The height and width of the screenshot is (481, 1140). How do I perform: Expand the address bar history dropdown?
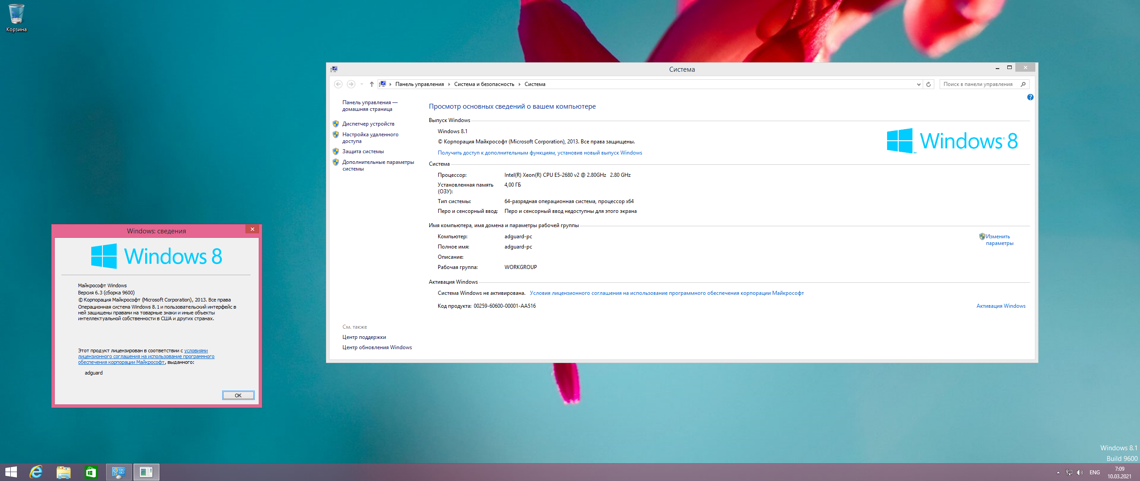pos(918,84)
